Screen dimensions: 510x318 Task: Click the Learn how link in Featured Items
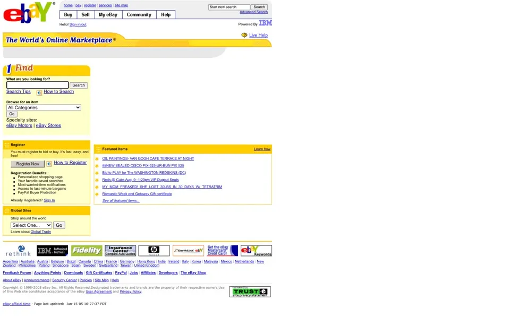pos(262,149)
